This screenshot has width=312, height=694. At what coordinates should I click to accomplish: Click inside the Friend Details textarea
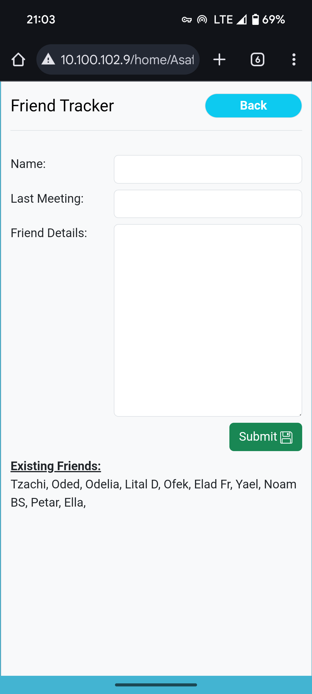tap(208, 320)
